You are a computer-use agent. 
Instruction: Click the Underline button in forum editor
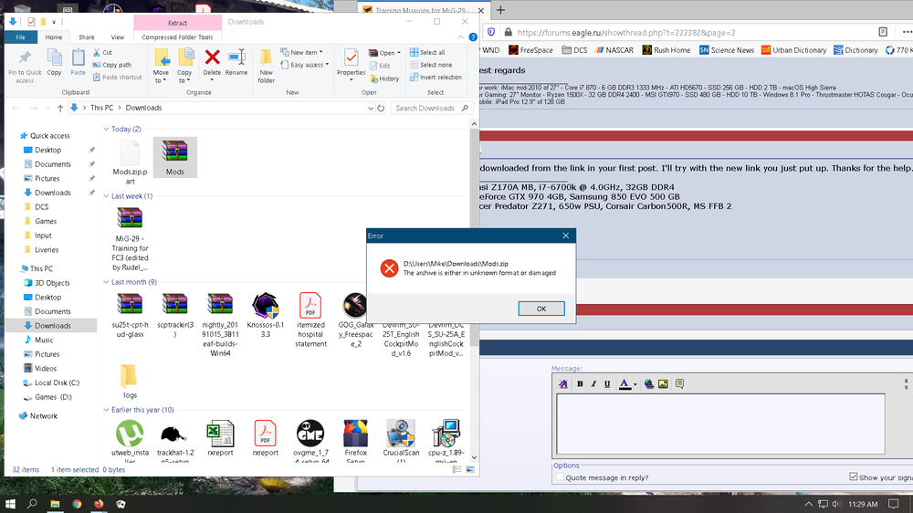(x=607, y=383)
